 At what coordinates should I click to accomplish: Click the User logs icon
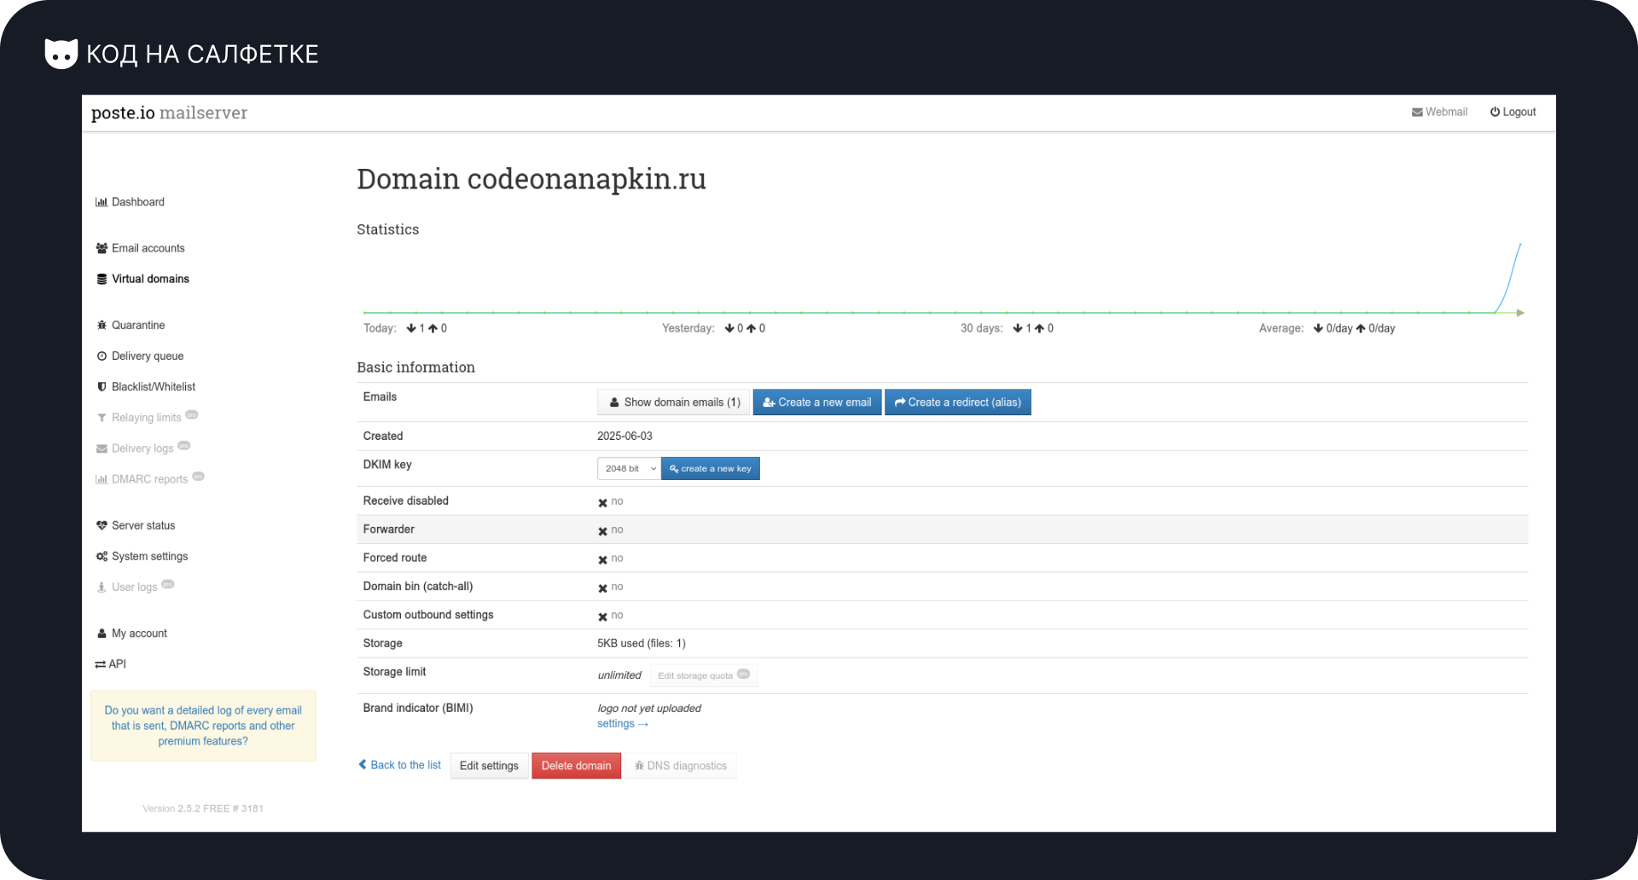click(x=102, y=588)
